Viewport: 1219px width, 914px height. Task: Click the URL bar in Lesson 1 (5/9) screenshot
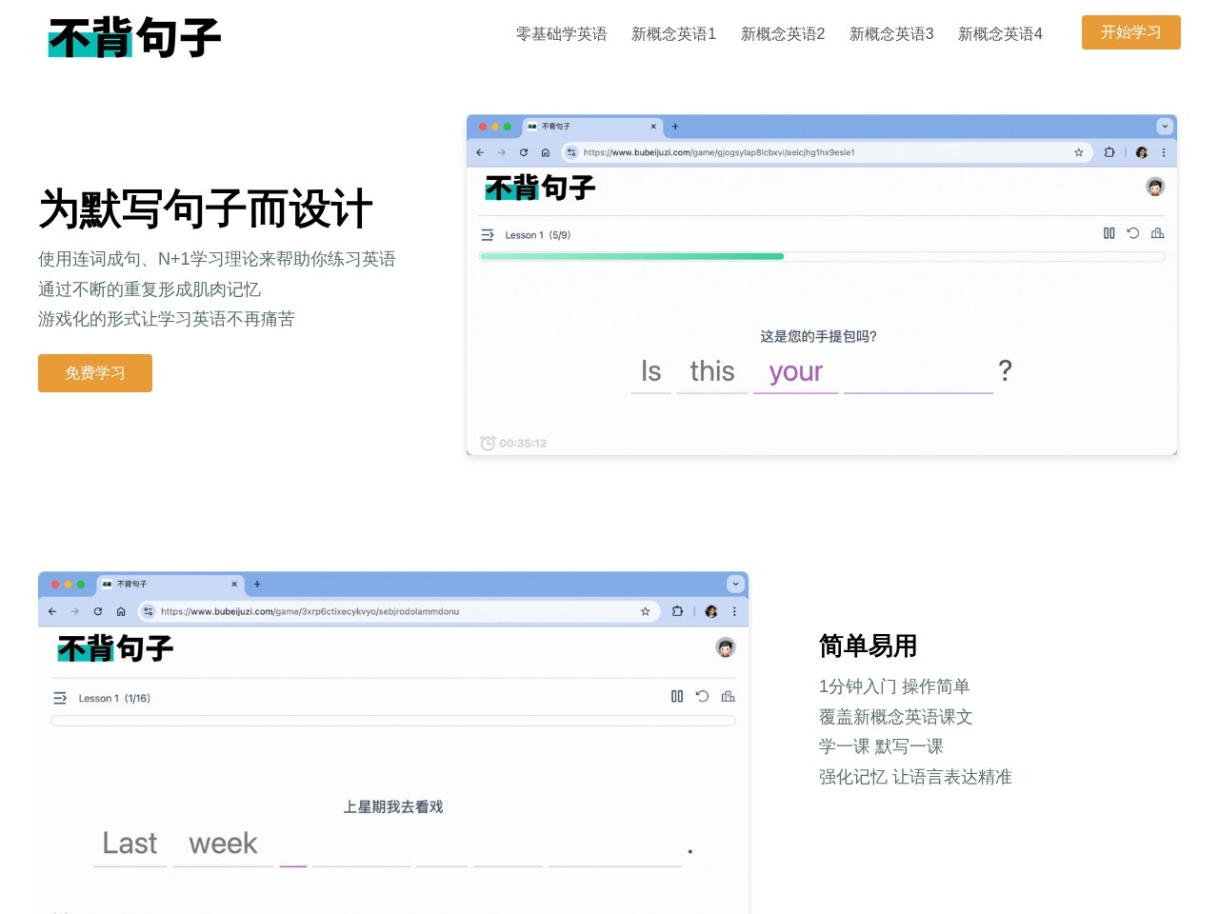pyautogui.click(x=826, y=152)
